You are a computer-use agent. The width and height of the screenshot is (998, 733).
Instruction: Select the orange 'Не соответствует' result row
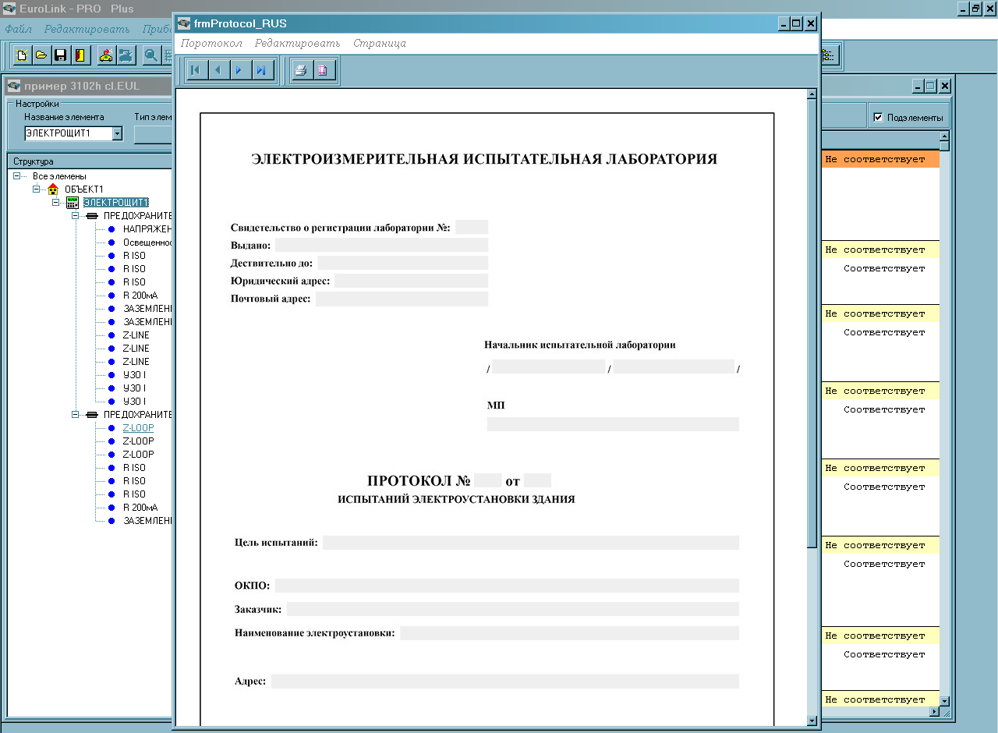click(880, 159)
